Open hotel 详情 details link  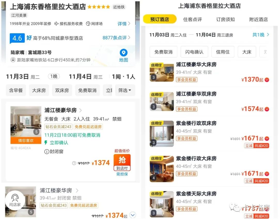(124, 24)
